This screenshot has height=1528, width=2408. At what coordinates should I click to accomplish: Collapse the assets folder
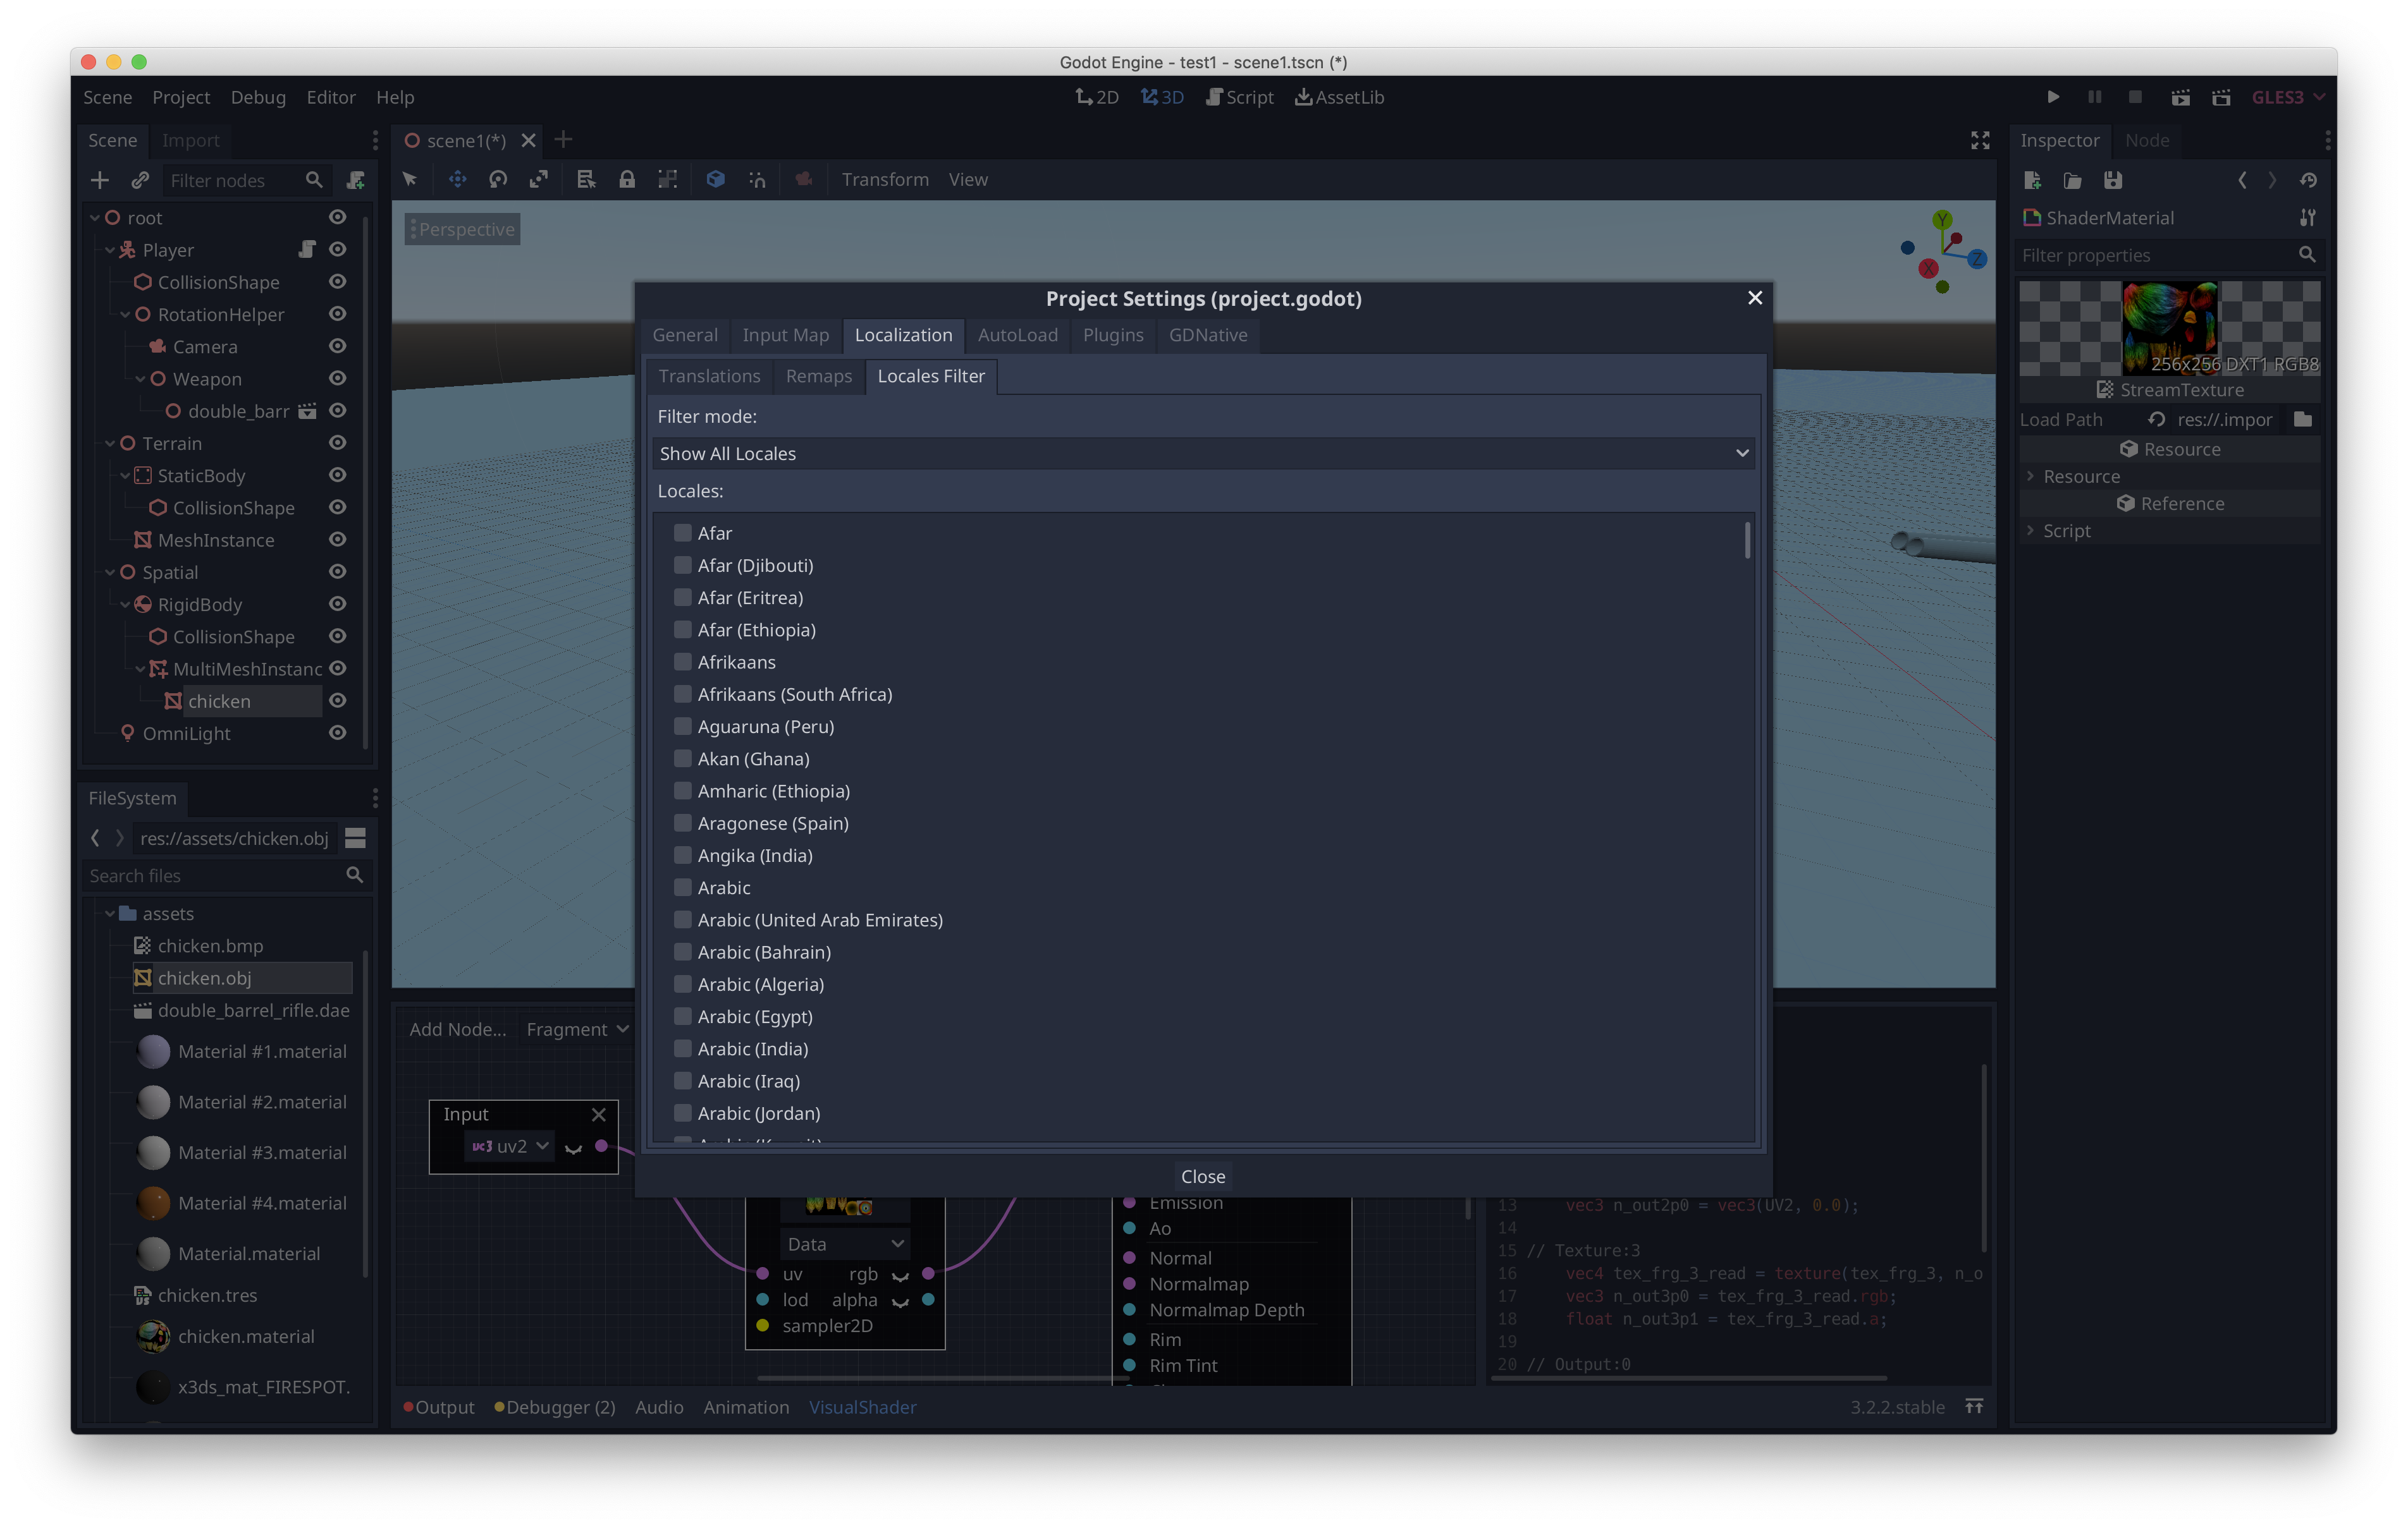110,913
